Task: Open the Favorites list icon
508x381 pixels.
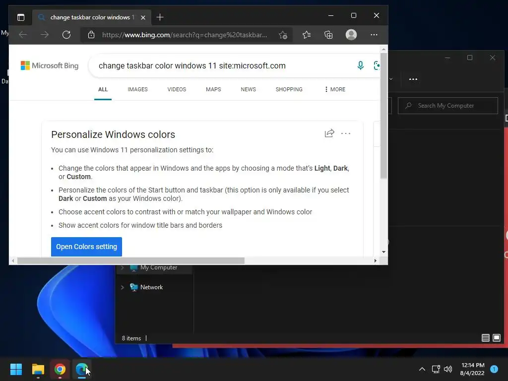Action: tap(307, 35)
